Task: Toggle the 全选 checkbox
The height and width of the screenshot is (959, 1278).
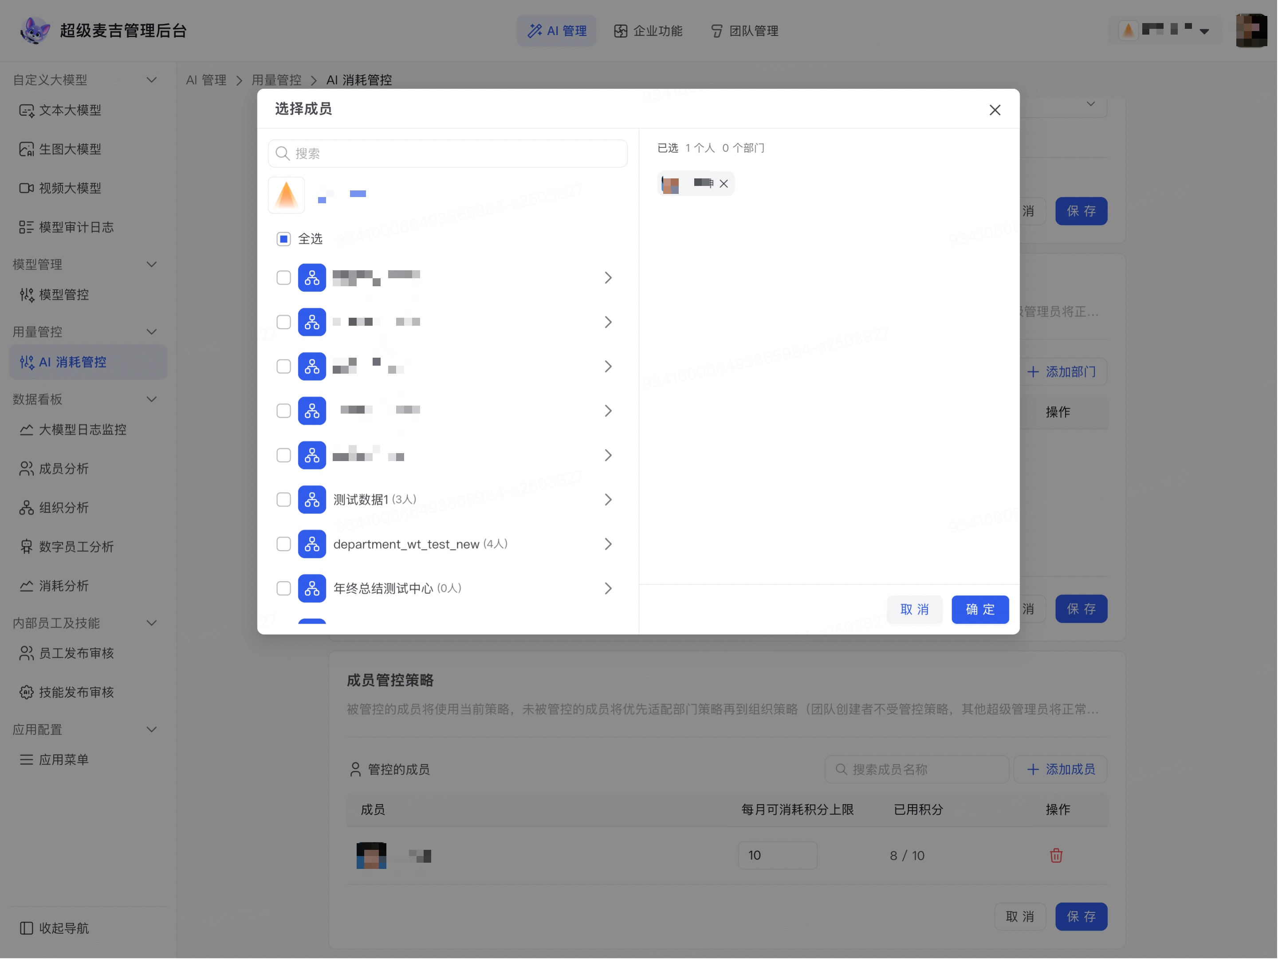Action: 283,239
